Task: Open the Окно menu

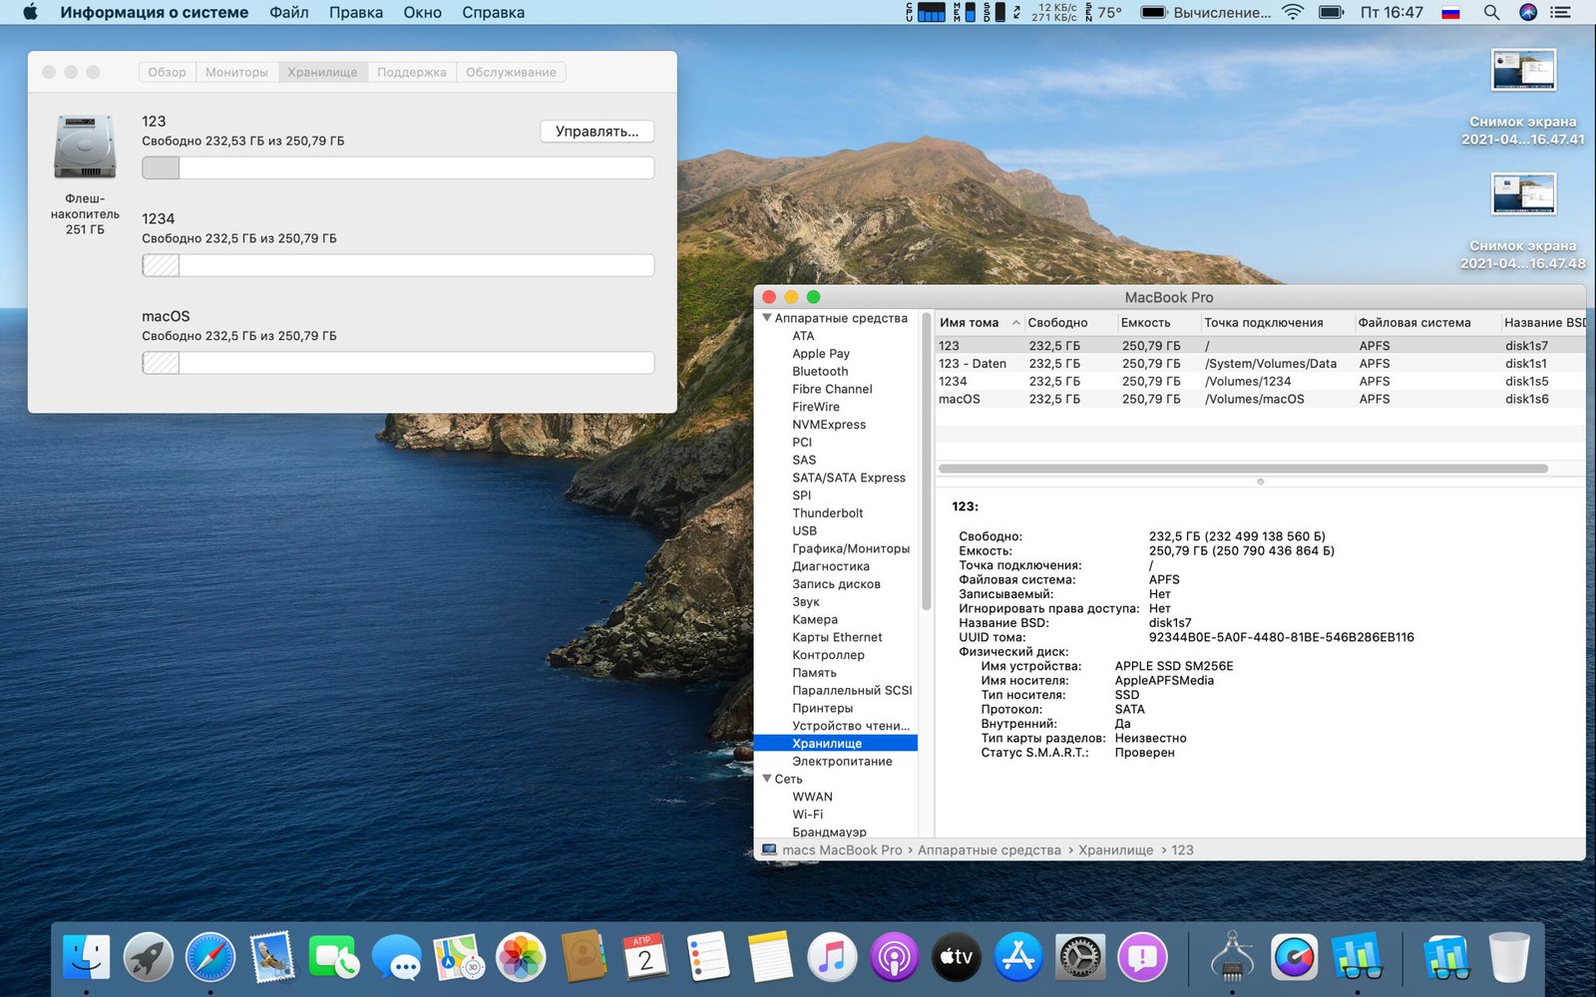Action: tap(423, 12)
